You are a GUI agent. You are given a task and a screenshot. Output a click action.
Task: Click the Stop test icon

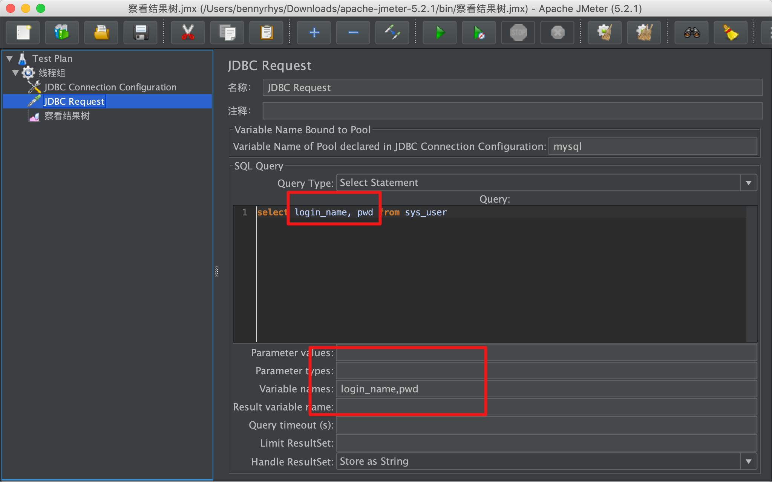[x=518, y=33]
